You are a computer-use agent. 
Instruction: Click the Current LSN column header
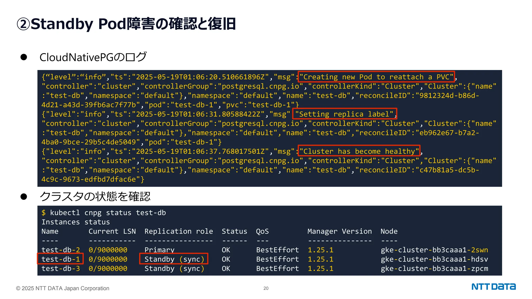pyautogui.click(x=112, y=231)
